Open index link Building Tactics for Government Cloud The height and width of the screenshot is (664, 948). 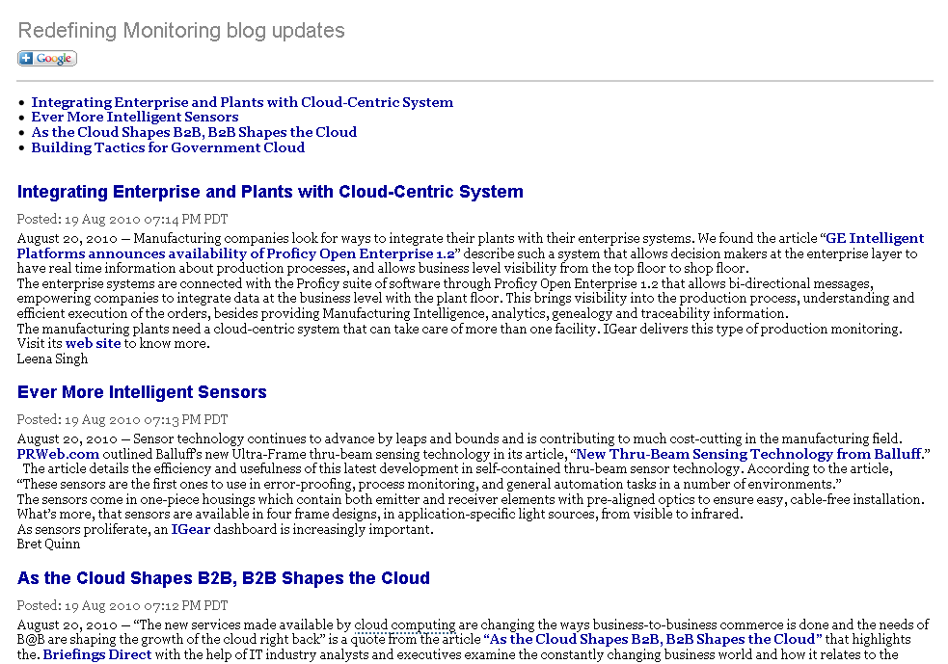168,147
